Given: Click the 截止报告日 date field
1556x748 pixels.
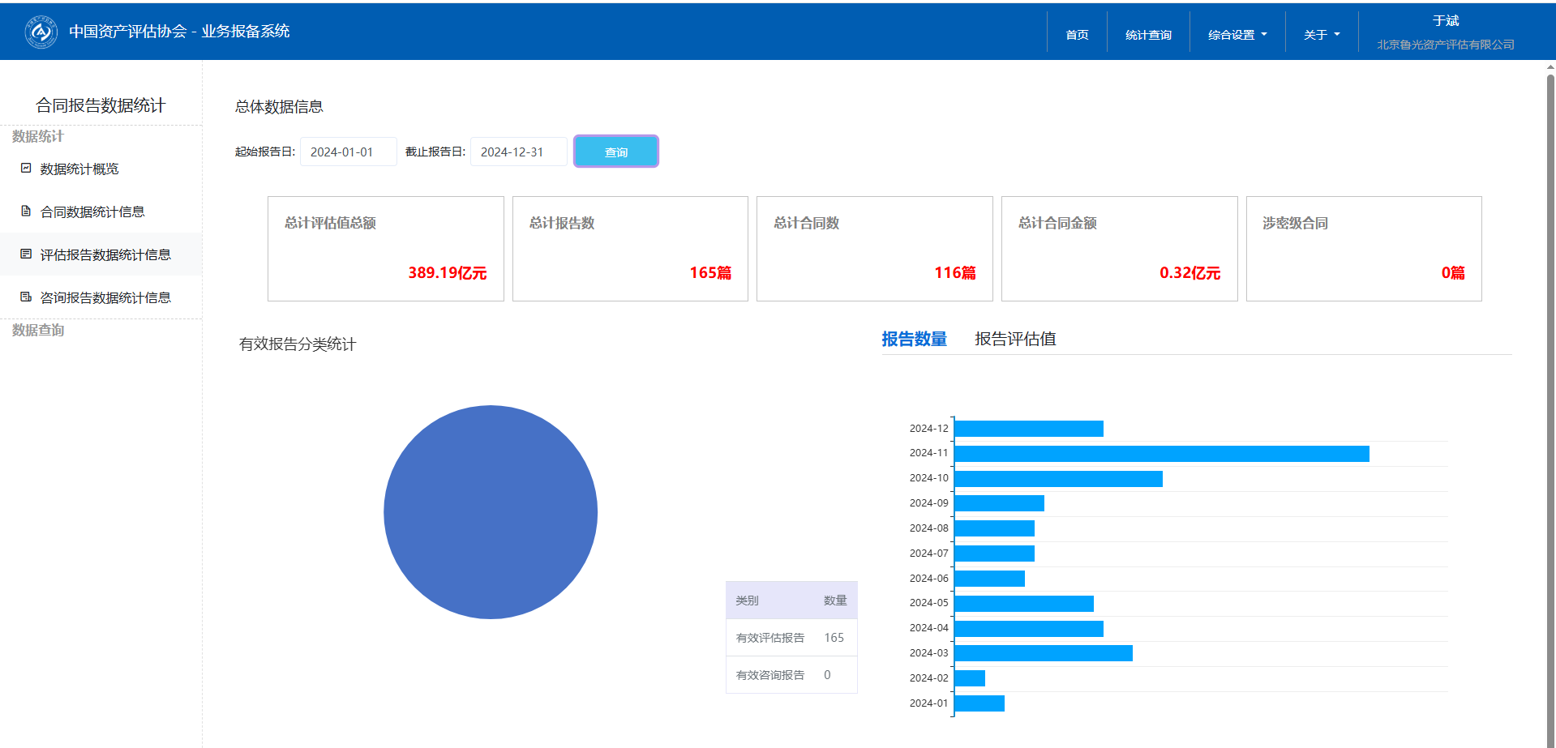Looking at the screenshot, I should pos(518,152).
